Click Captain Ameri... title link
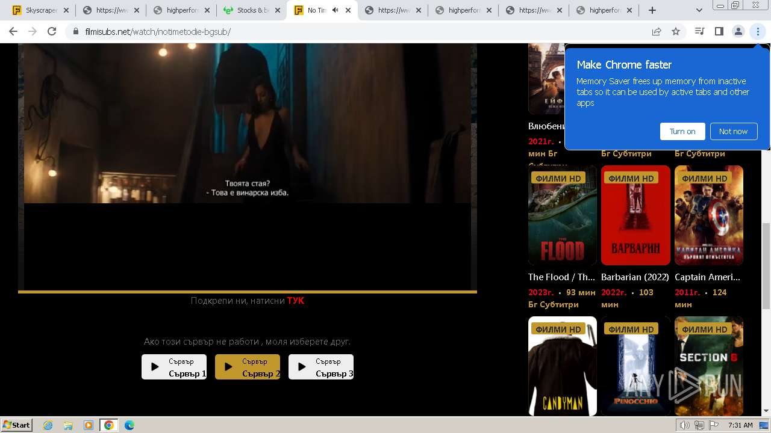 (x=708, y=277)
